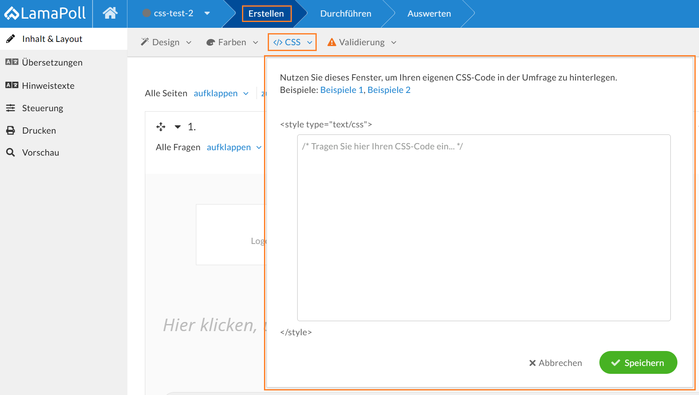The image size is (699, 395).
Task: Click aufklappen next to Alle Fragen
Action: coord(229,147)
